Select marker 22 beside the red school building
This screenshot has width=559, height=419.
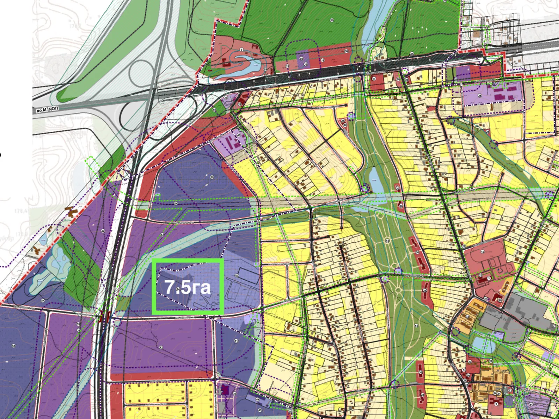[480, 276]
